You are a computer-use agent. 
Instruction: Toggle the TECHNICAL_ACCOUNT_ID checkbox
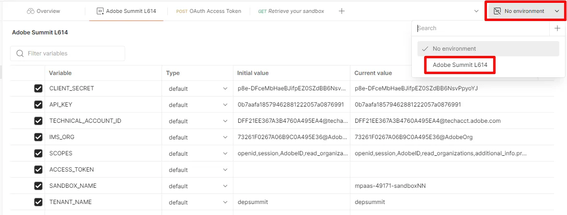pos(38,121)
